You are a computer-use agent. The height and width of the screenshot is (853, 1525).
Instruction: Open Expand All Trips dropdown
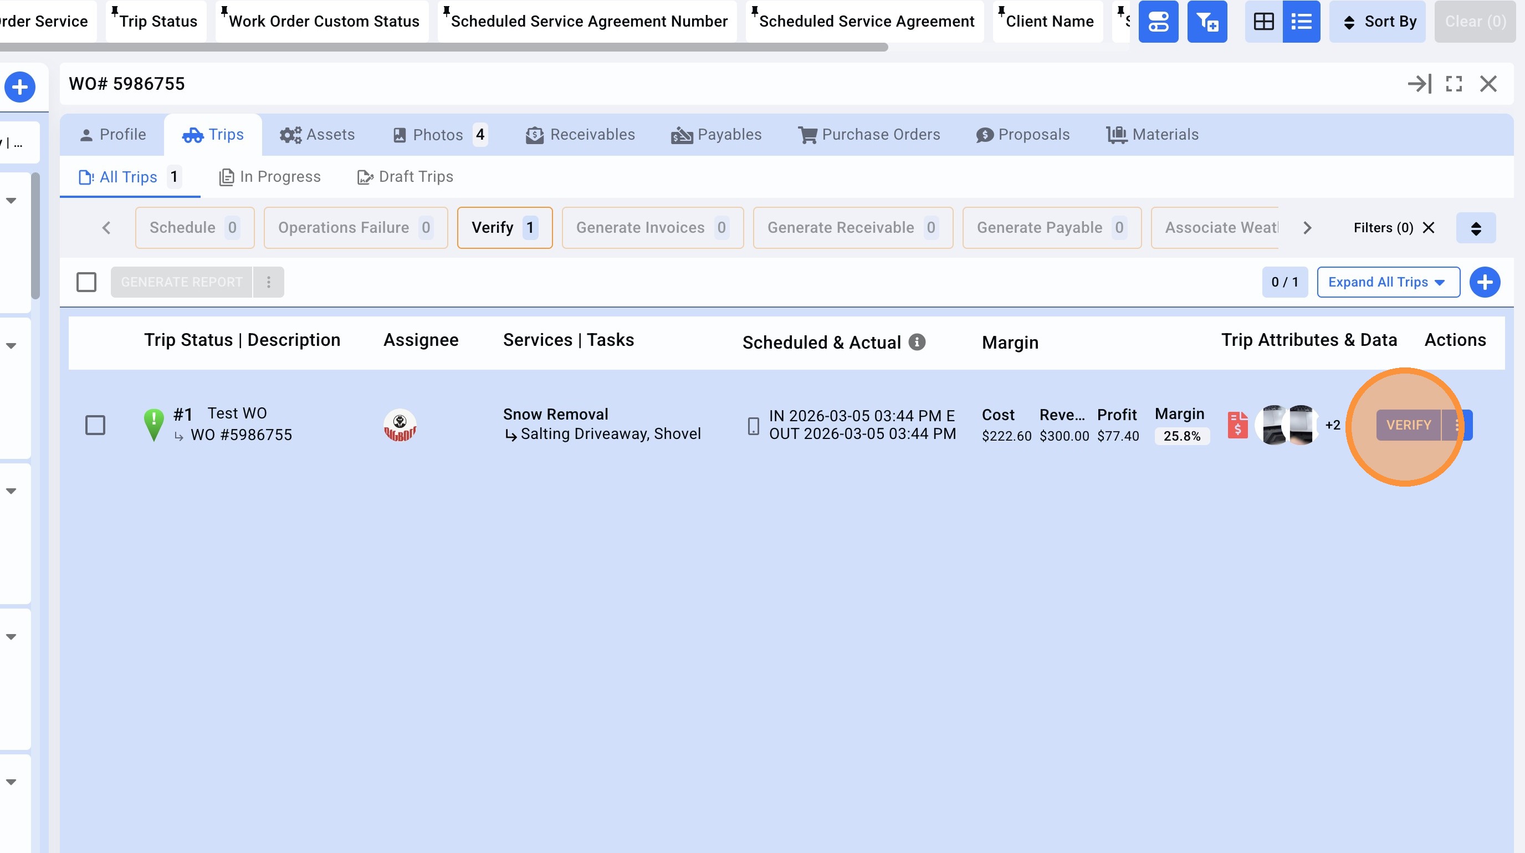point(1388,282)
